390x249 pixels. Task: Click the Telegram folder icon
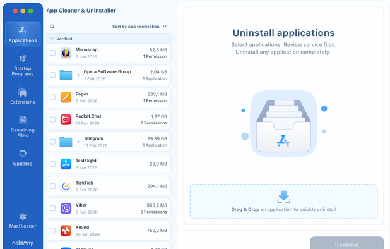(66, 142)
